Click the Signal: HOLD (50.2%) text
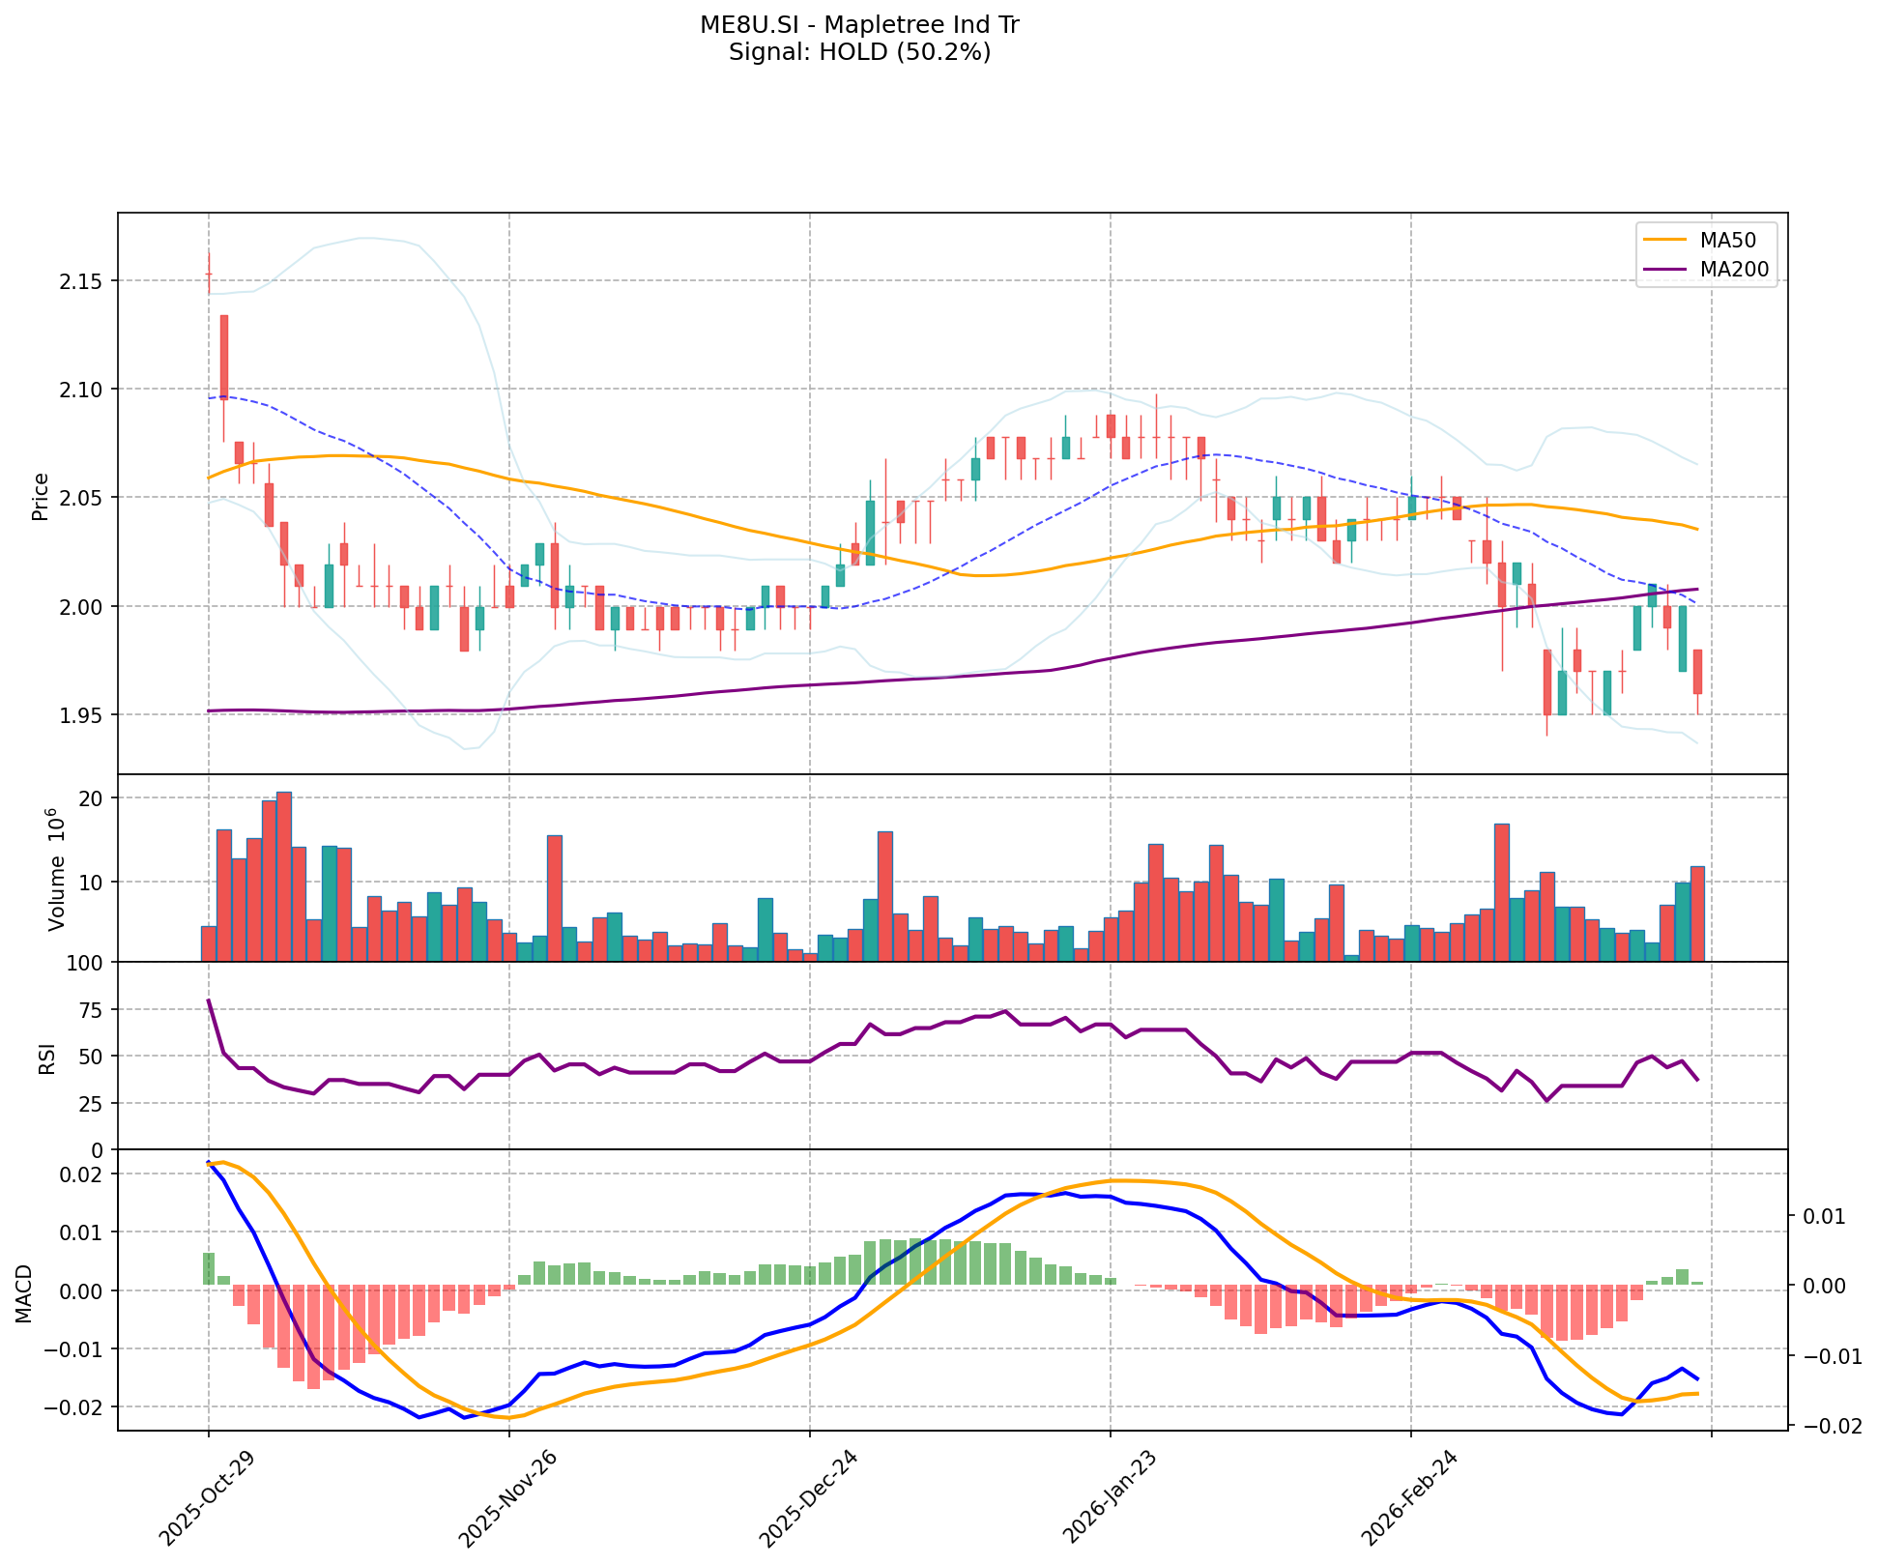Viewport: 1878px width, 1565px height. coord(859,52)
